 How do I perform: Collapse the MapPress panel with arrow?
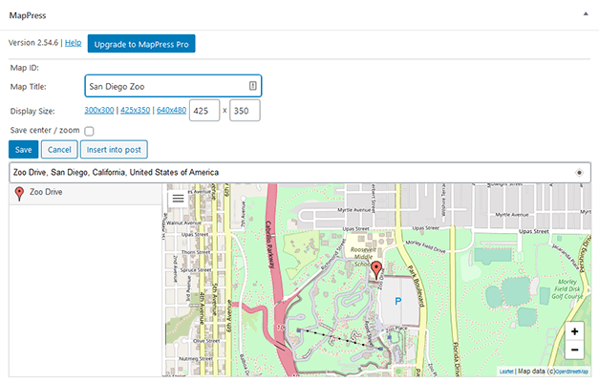pos(585,16)
